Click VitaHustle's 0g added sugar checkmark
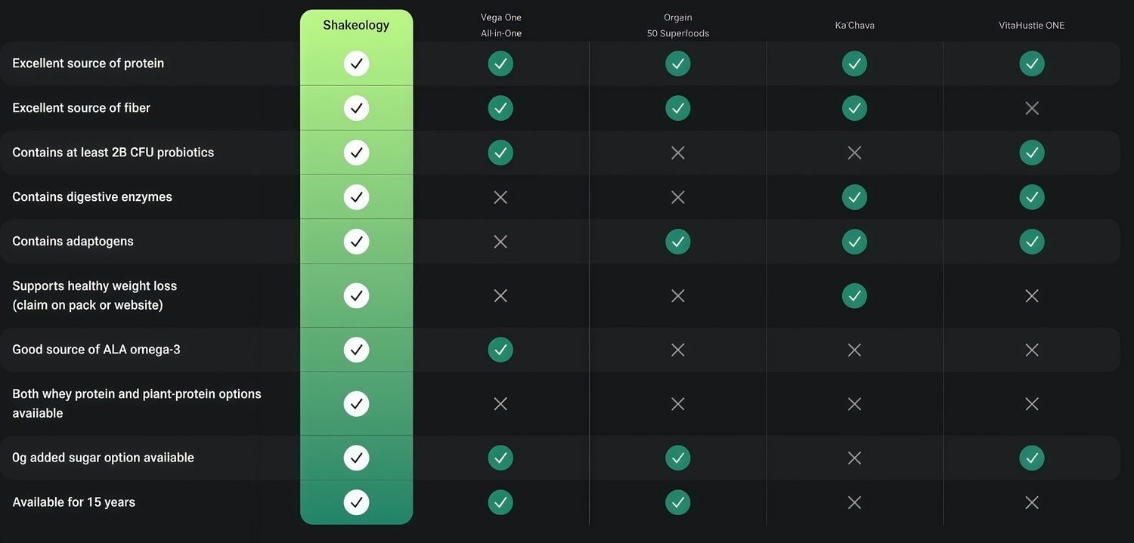The height and width of the screenshot is (543, 1134). click(1032, 458)
